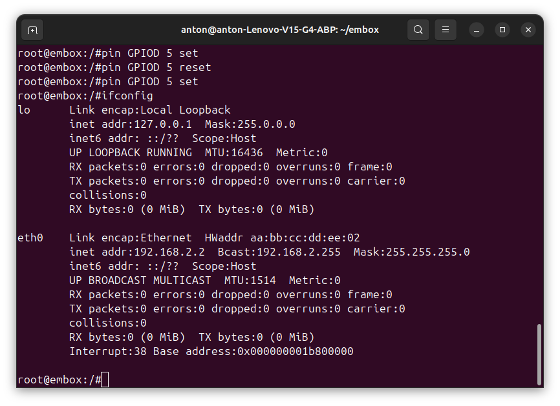Image resolution: width=560 pixels, height=406 pixels.
Task: Click the window title anton@anton-Lenovo-V15-G4-ABP
Action: coord(279,30)
